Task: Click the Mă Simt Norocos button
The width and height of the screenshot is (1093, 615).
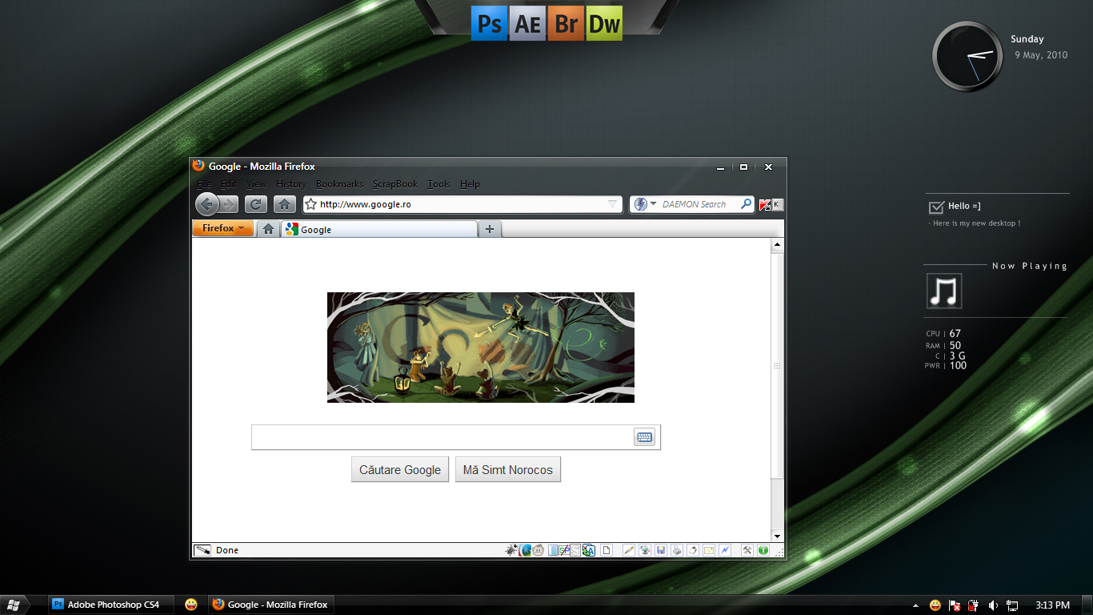Action: pyautogui.click(x=508, y=469)
